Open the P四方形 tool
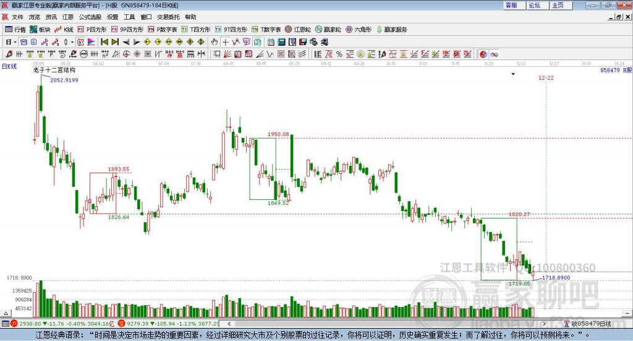The image size is (633, 341). coord(92,30)
